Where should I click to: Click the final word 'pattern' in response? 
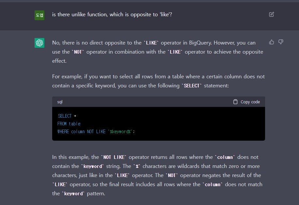tap(96, 193)
